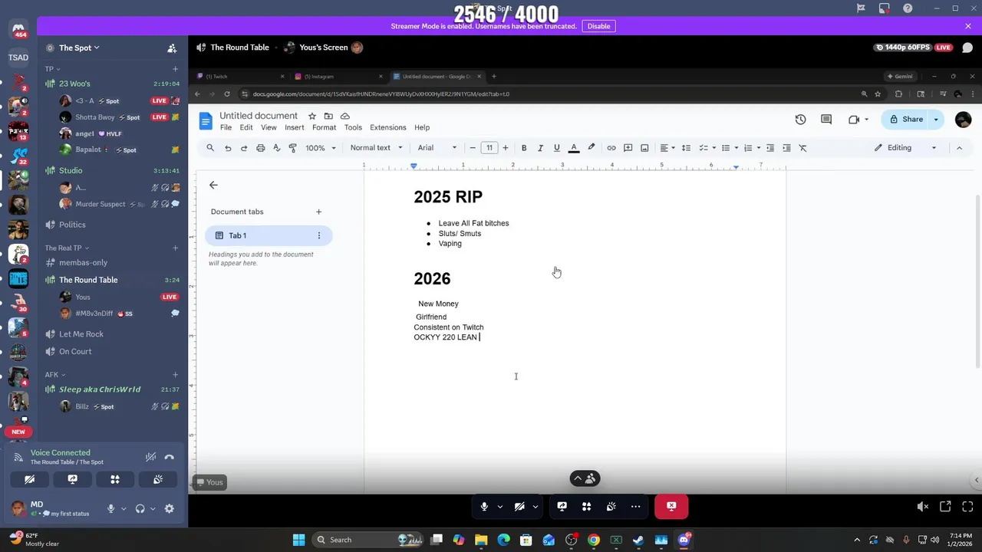Join the 23 Woo's voice channel
This screenshot has height=552, width=982.
click(112, 84)
